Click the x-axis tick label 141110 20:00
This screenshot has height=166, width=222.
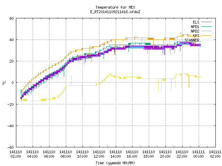point(165,154)
